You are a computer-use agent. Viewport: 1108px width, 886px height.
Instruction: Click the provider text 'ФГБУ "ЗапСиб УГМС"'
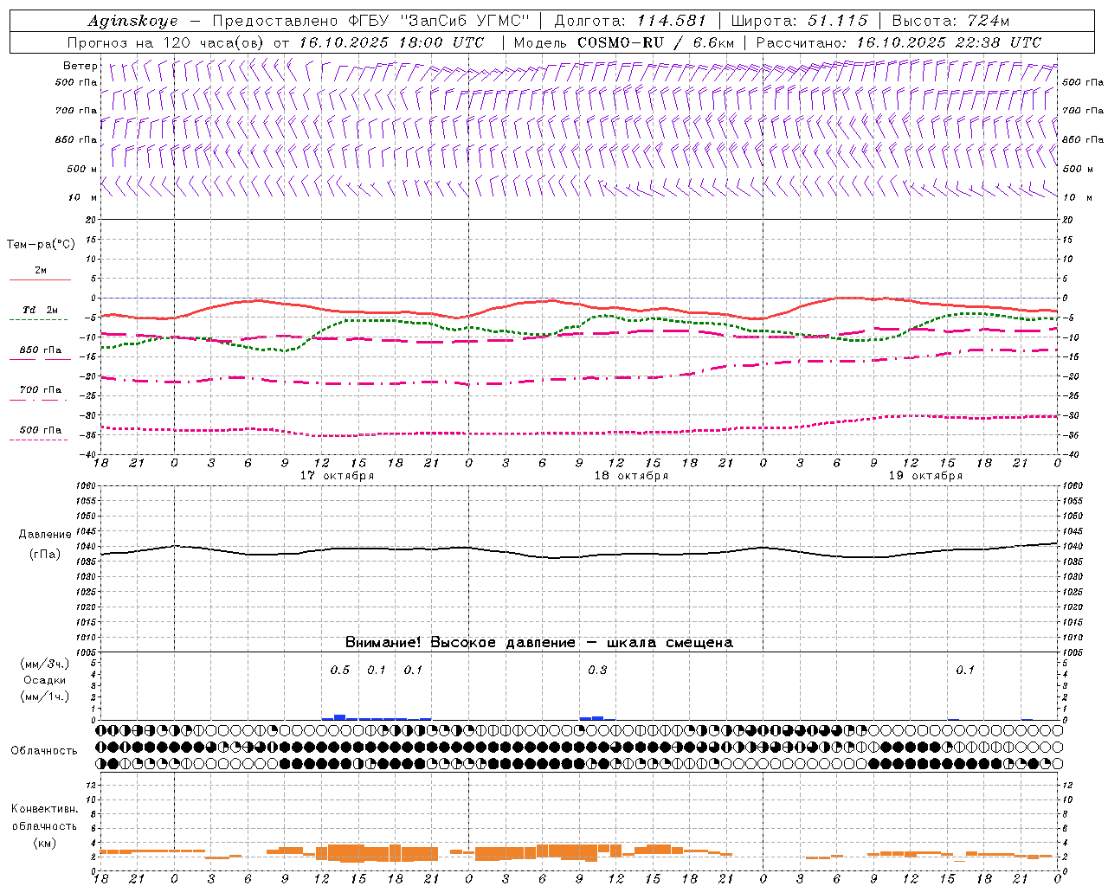pyautogui.click(x=437, y=21)
